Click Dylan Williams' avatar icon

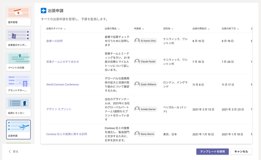(x=137, y=84)
